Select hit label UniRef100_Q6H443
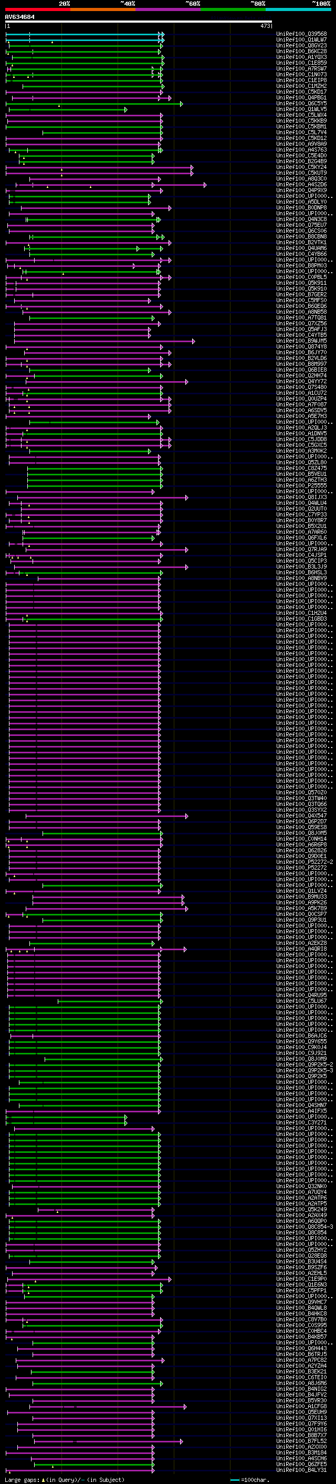The width and height of the screenshot is (336, 1484). (301, 1349)
